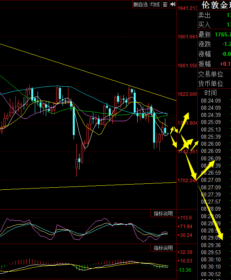Select the 1742.351 price axis label
The width and height of the screenshot is (231, 280).
point(187,152)
